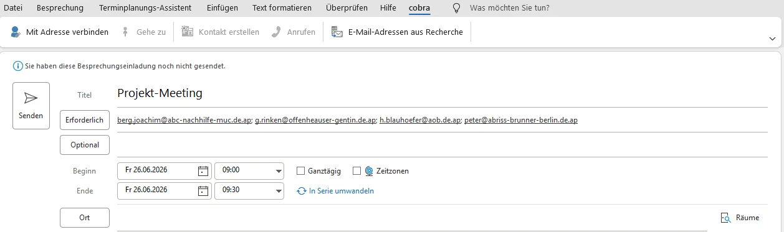Click the info icon in notification bar

(x=17, y=65)
